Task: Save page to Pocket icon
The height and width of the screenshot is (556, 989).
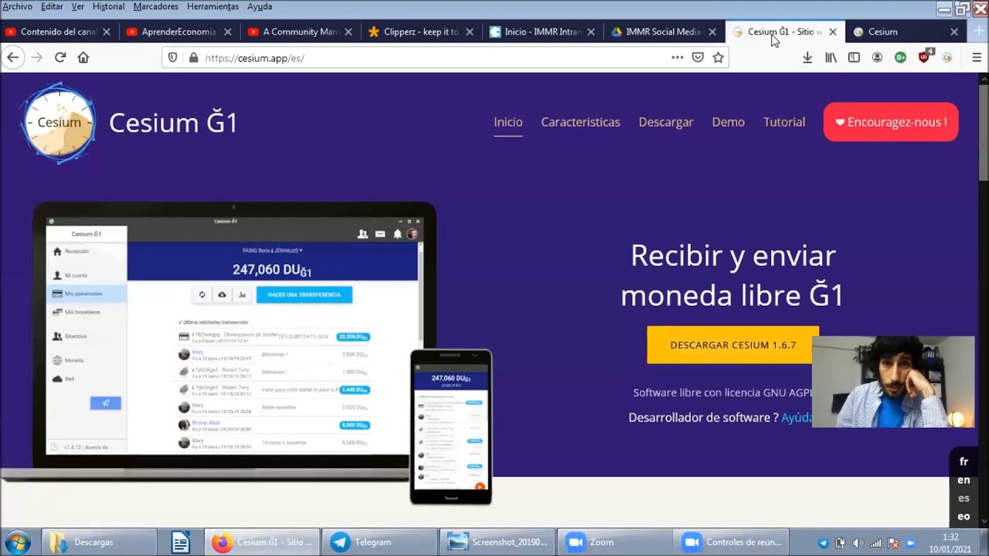Action: (698, 57)
